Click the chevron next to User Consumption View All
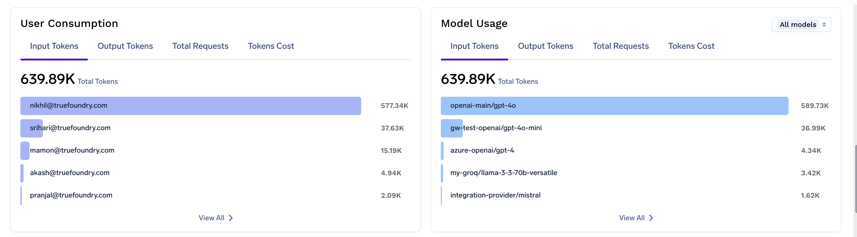Viewport: 857px width, 237px height. point(231,218)
